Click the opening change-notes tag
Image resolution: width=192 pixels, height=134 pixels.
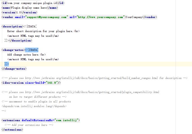pos(13,50)
